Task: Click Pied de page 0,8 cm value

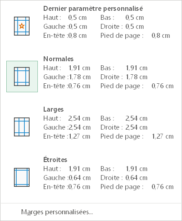Action: [135, 36]
